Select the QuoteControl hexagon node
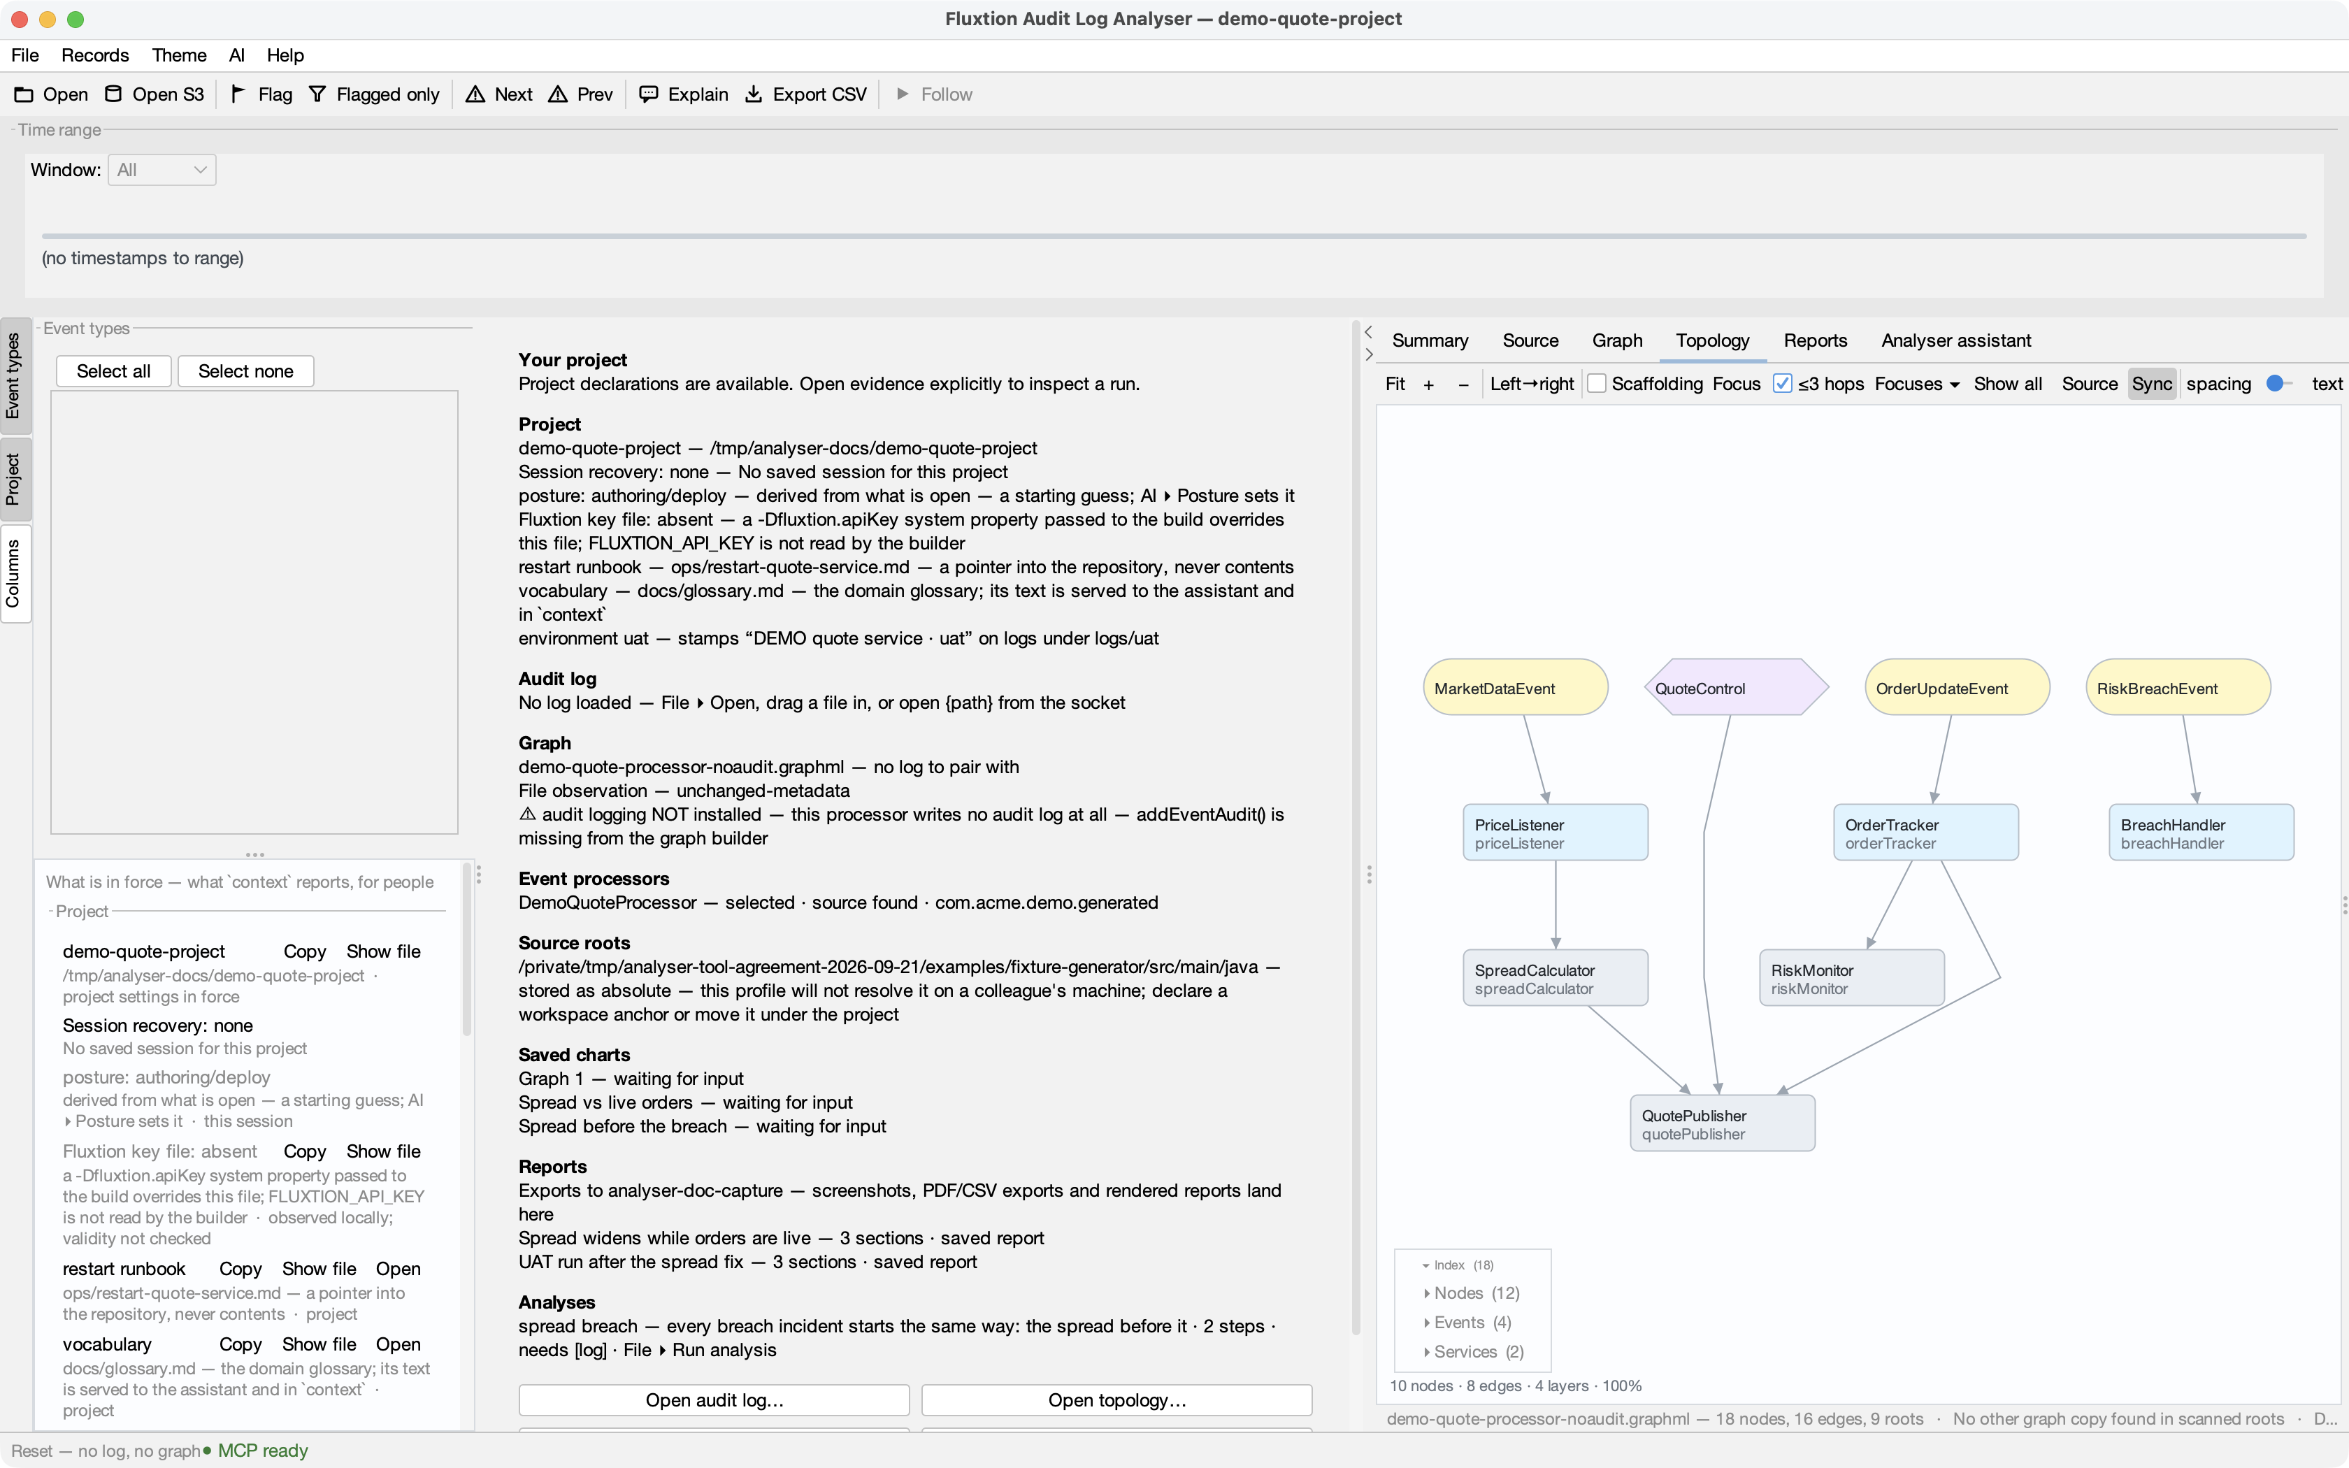Screen dimensions: 2349x1468 (x=1737, y=689)
